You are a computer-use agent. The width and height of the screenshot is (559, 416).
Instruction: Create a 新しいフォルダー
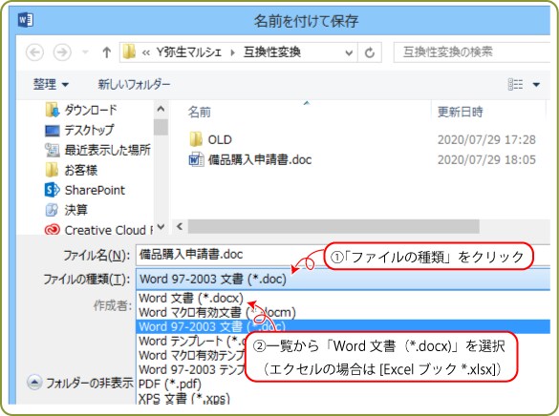134,84
